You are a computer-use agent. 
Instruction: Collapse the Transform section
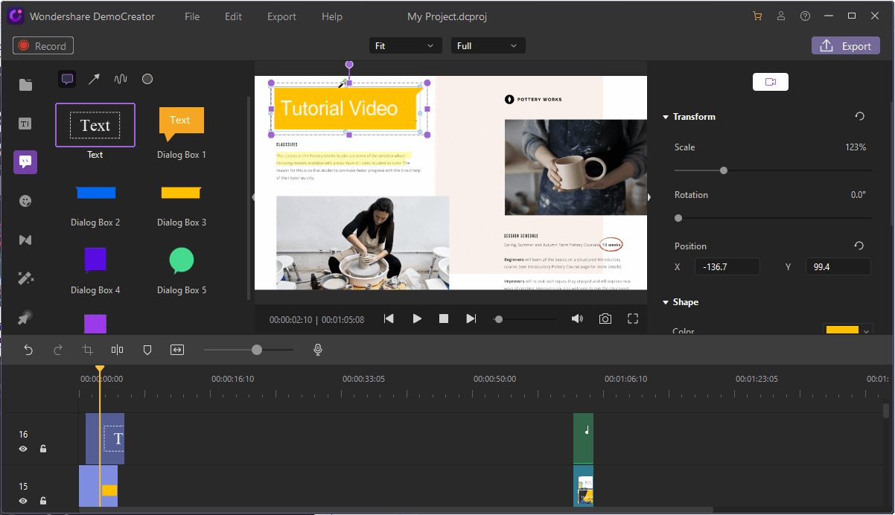(x=666, y=117)
